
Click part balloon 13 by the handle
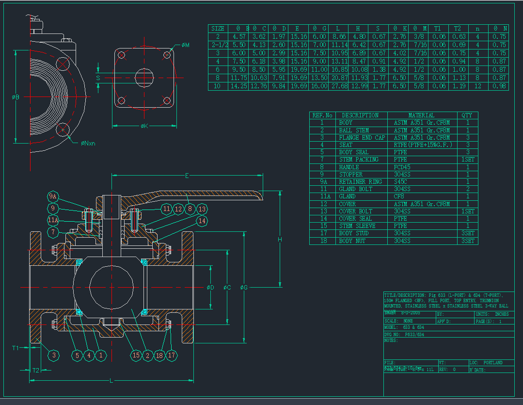click(x=202, y=209)
